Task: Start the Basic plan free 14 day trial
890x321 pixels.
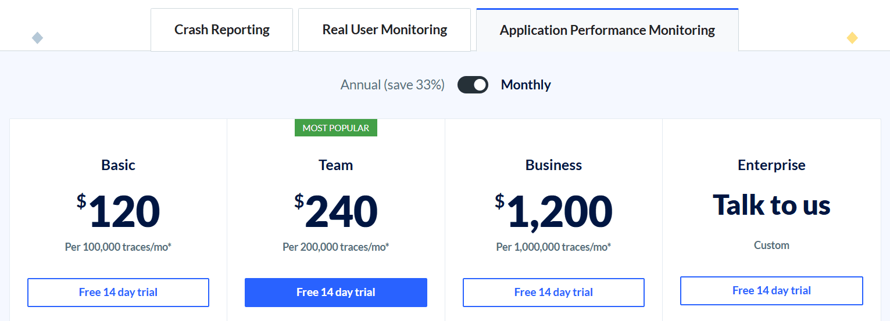Action: tap(118, 292)
